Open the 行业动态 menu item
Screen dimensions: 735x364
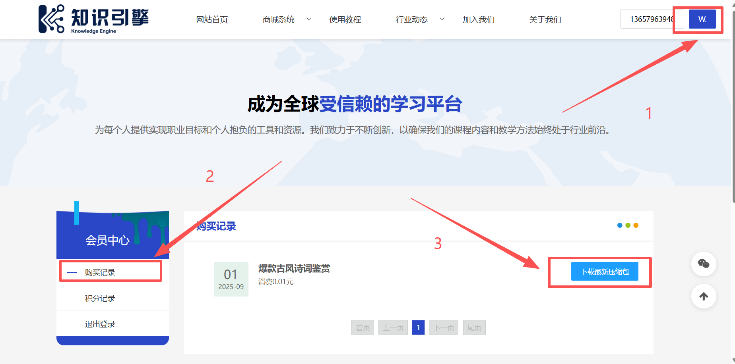coord(411,19)
